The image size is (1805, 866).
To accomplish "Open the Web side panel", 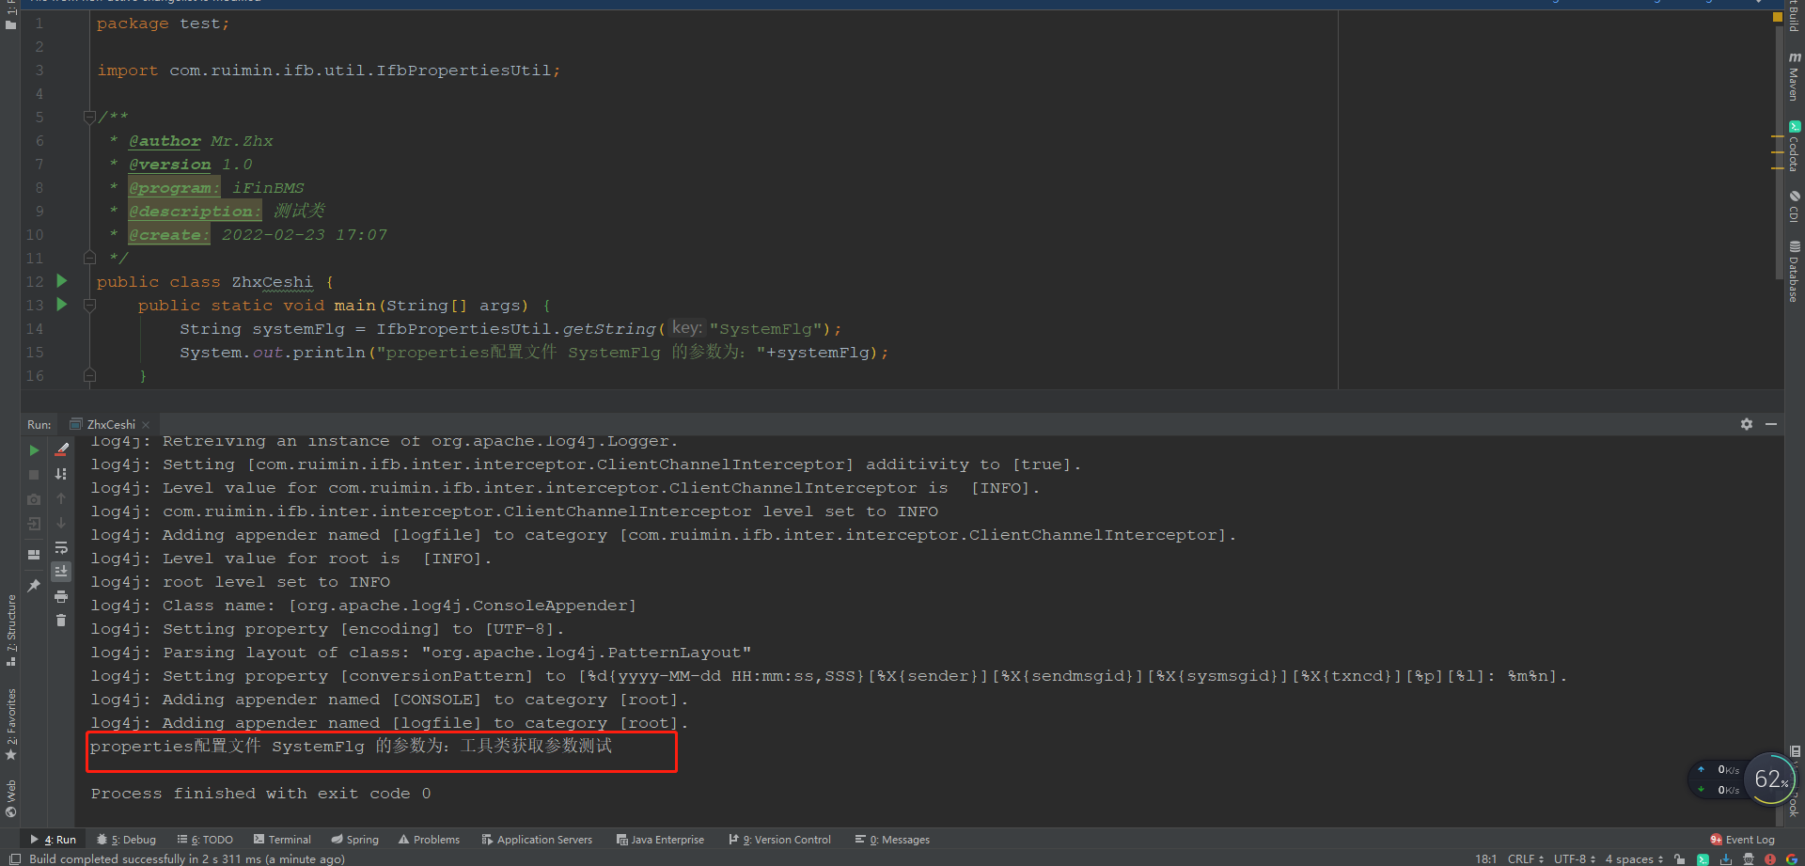I will pos(10,798).
